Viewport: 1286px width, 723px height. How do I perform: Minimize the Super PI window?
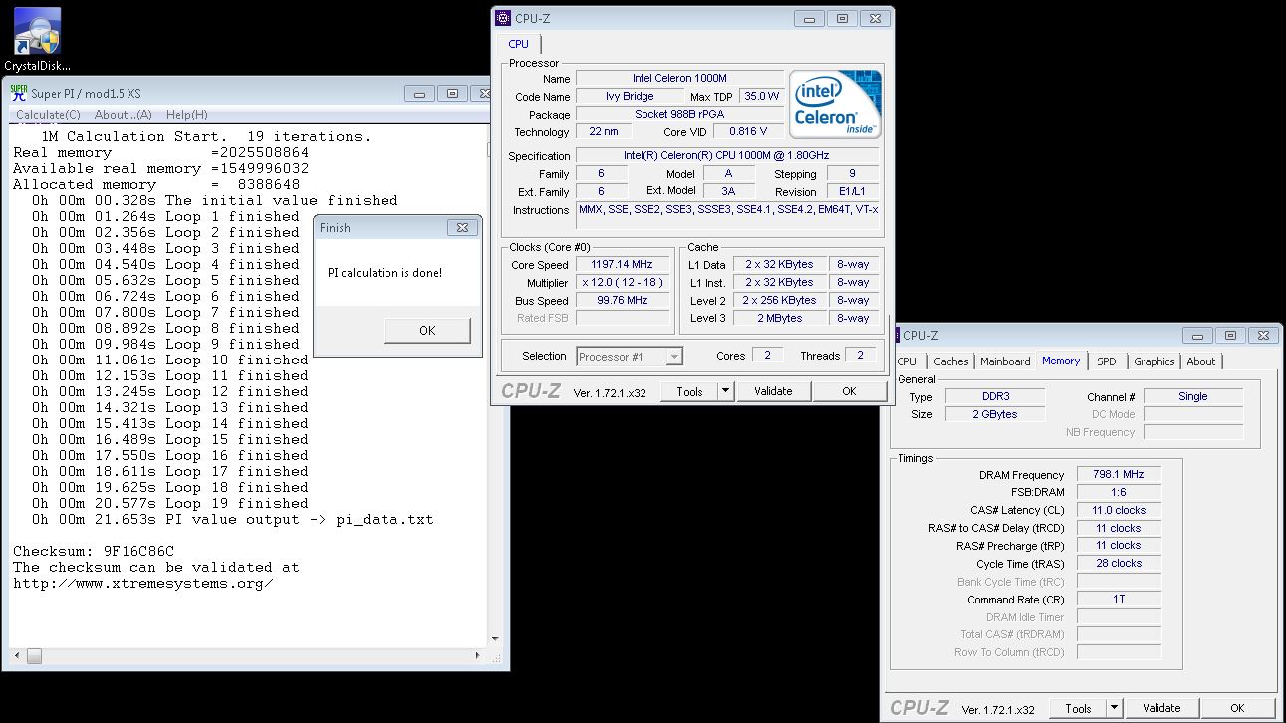pos(421,93)
